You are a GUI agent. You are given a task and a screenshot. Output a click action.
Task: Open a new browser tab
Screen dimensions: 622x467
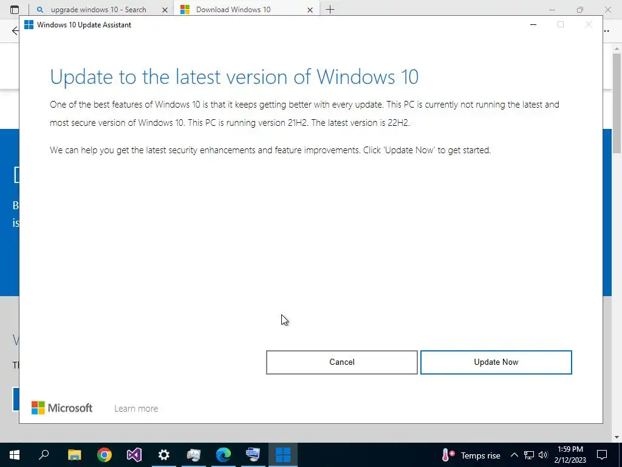(330, 10)
